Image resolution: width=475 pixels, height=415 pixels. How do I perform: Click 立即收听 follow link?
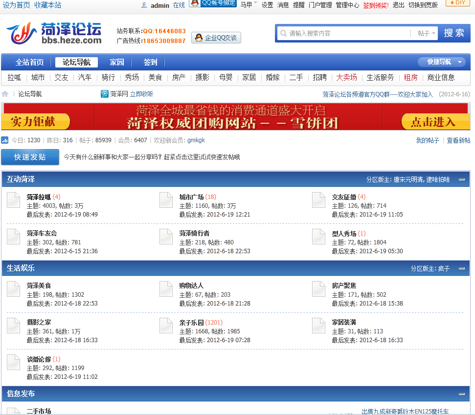[141, 94]
